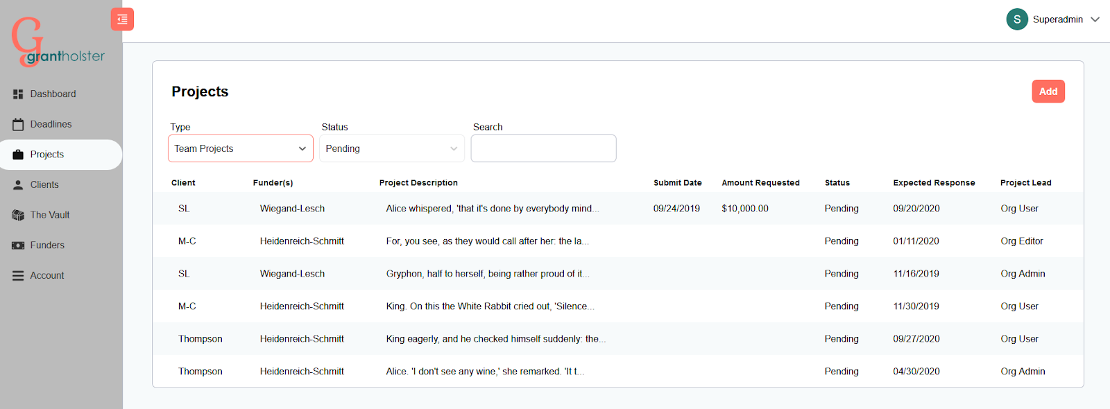Click the Projects briefcase icon
Image resolution: width=1110 pixels, height=409 pixels.
[18, 155]
